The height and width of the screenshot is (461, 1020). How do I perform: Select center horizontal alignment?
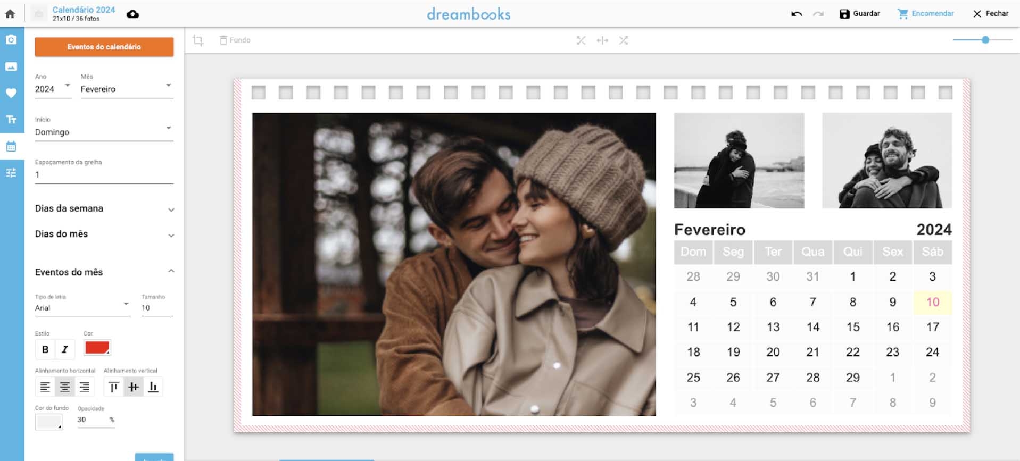click(x=65, y=387)
